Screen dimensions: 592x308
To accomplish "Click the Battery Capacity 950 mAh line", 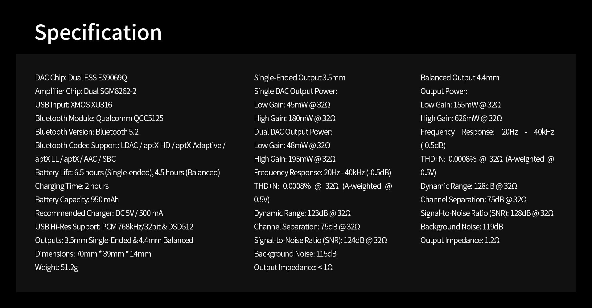I will (x=77, y=200).
